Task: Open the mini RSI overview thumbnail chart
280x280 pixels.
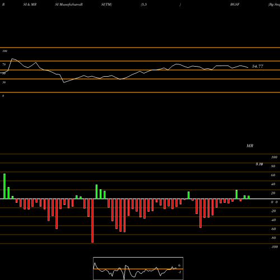Action: coord(138,268)
